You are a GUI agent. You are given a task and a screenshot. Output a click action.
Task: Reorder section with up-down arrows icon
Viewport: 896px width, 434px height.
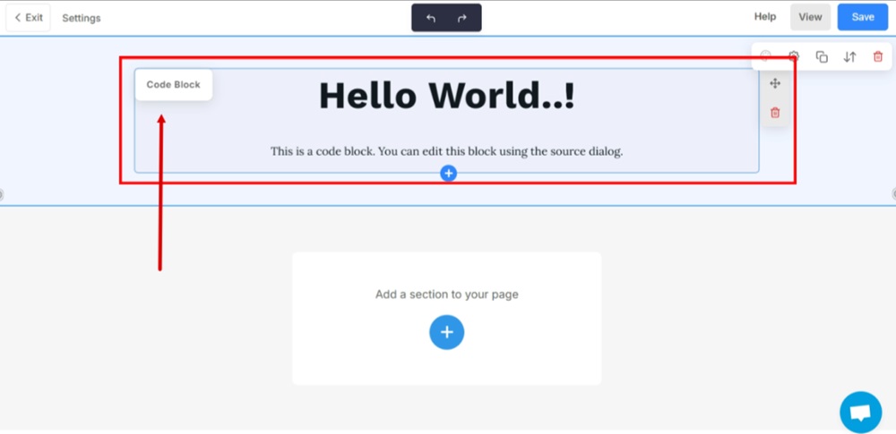[849, 56]
